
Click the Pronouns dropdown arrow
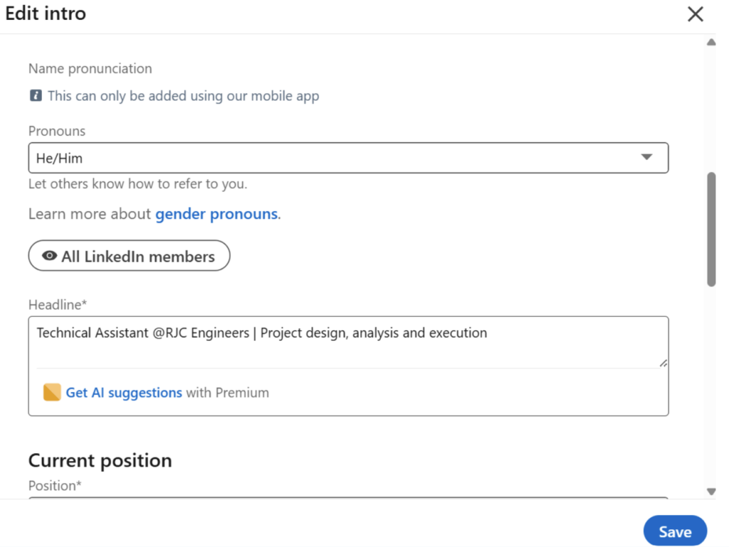tap(646, 157)
